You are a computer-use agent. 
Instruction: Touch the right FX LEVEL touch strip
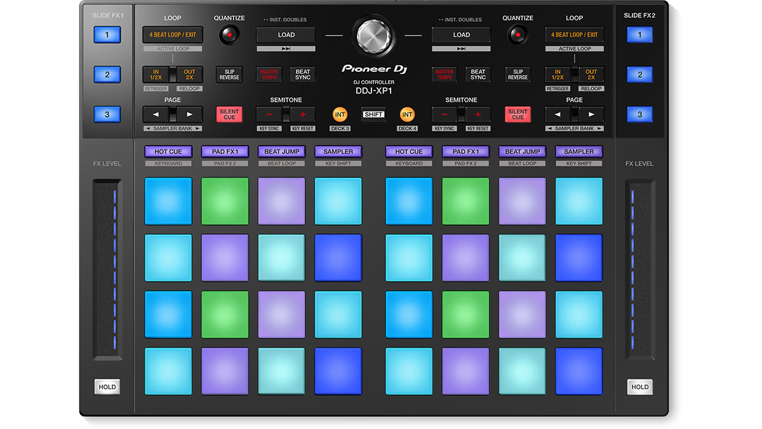tap(639, 269)
